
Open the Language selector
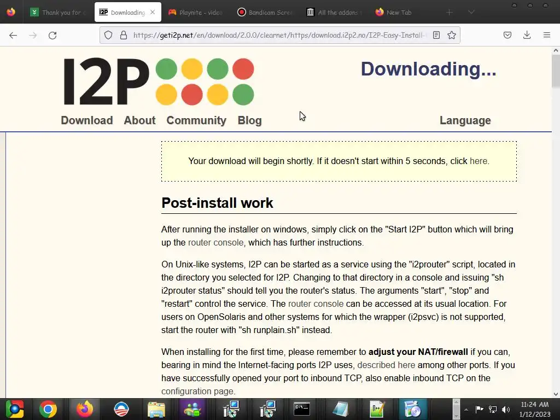pos(465,120)
